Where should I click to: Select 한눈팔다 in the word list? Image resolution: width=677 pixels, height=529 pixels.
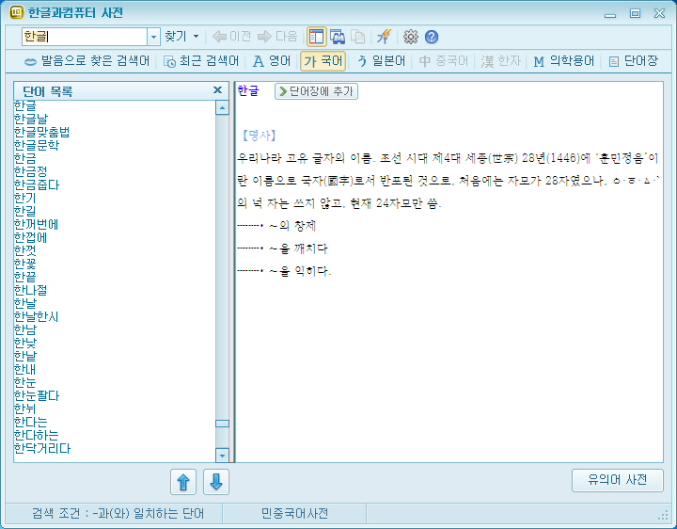37,395
